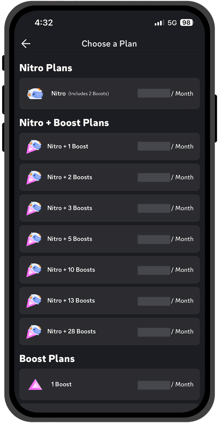The height and width of the screenshot is (423, 219).
Task: Tap the Nitro + 13 Boosts plan icon
Action: (x=34, y=301)
